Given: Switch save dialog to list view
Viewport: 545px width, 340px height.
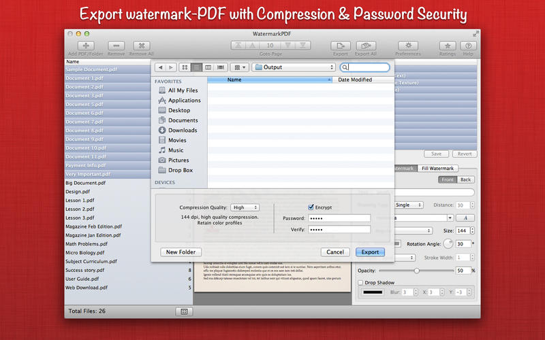Looking at the screenshot, I should pos(196,67).
